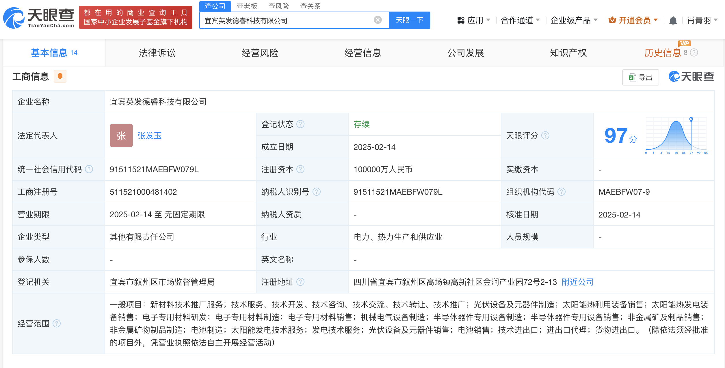Expand the 合作通道 dropdown menu
The height and width of the screenshot is (368, 725).
point(520,20)
